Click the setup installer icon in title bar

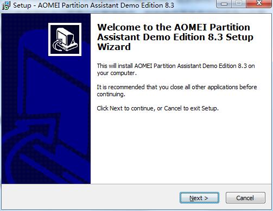click(6, 5)
